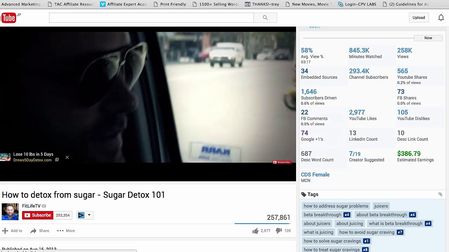Click in the YouTube search field
Viewport: 449px width, 252px height.
pos(152,17)
